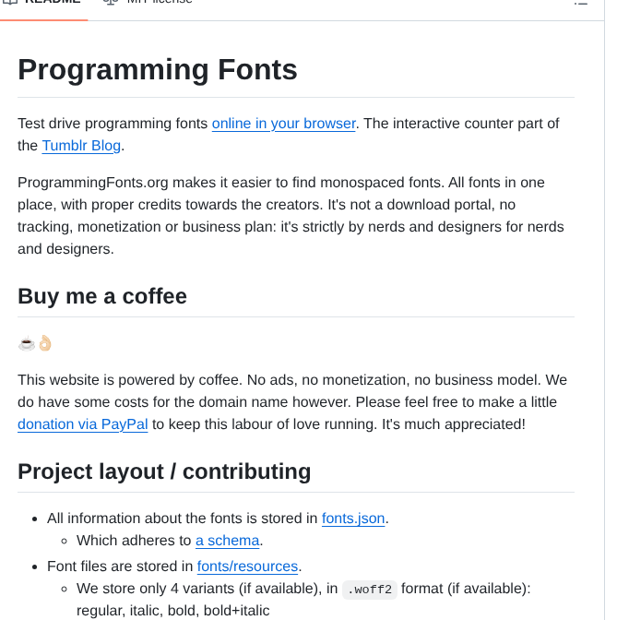Click the Programming Fonts heading
Image resolution: width=617 pixels, height=620 pixels.
[x=158, y=69]
